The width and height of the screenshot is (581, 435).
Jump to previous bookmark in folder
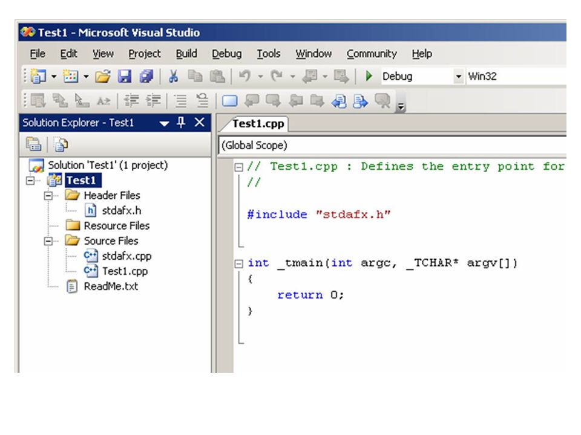[x=296, y=101]
